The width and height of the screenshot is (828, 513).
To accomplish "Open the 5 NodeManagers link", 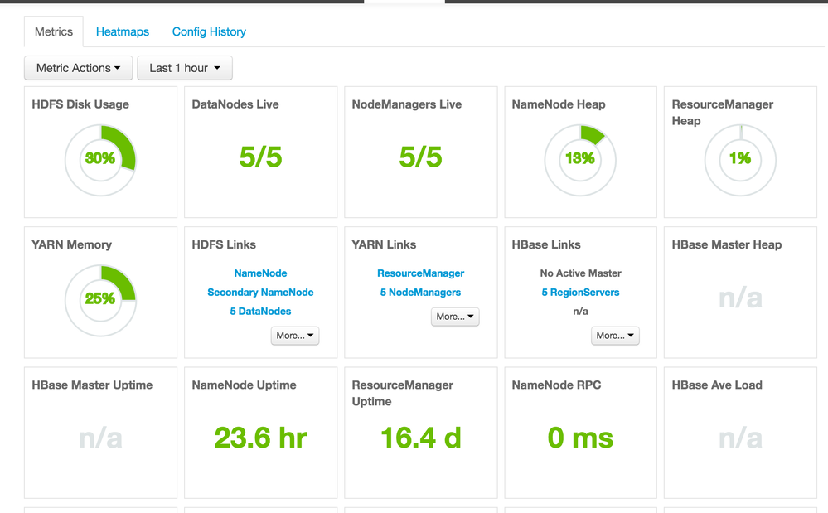I will pyautogui.click(x=420, y=293).
